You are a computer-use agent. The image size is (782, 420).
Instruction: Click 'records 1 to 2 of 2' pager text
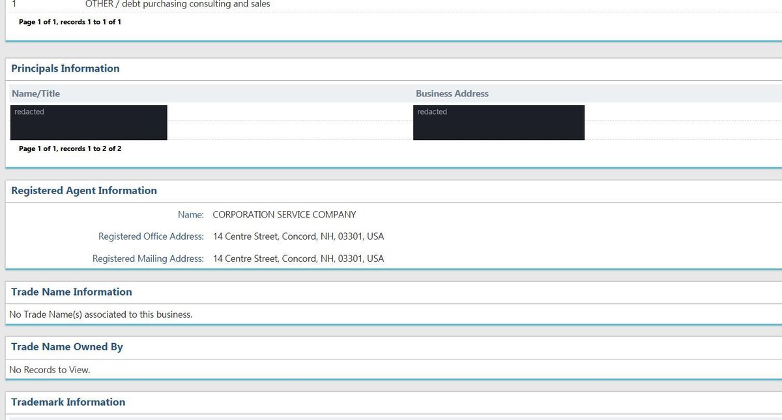pyautogui.click(x=91, y=149)
